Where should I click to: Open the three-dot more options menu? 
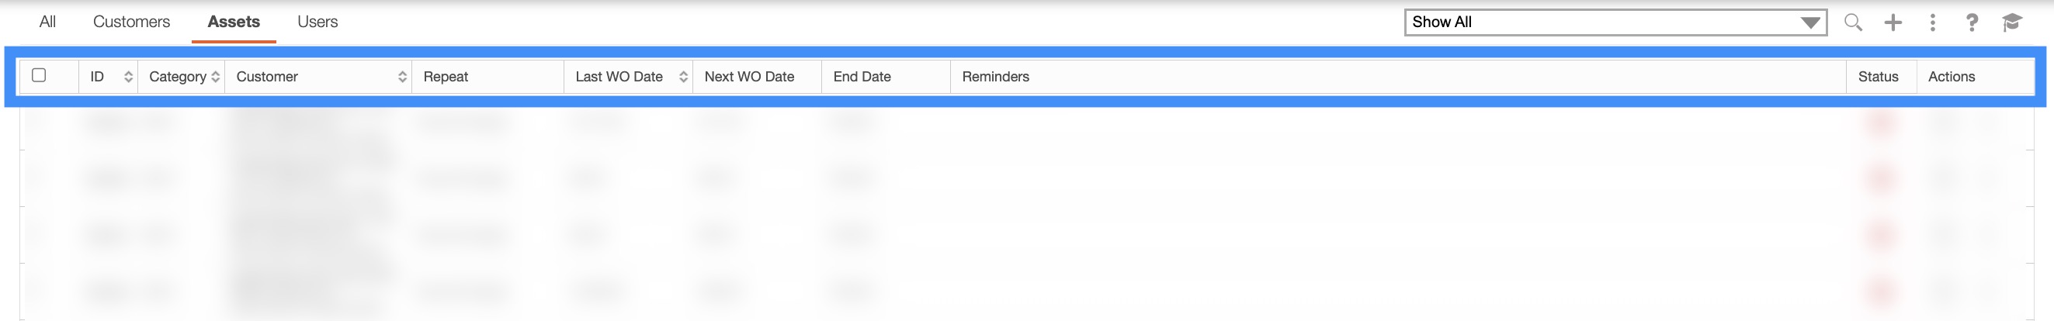[x=1932, y=22]
